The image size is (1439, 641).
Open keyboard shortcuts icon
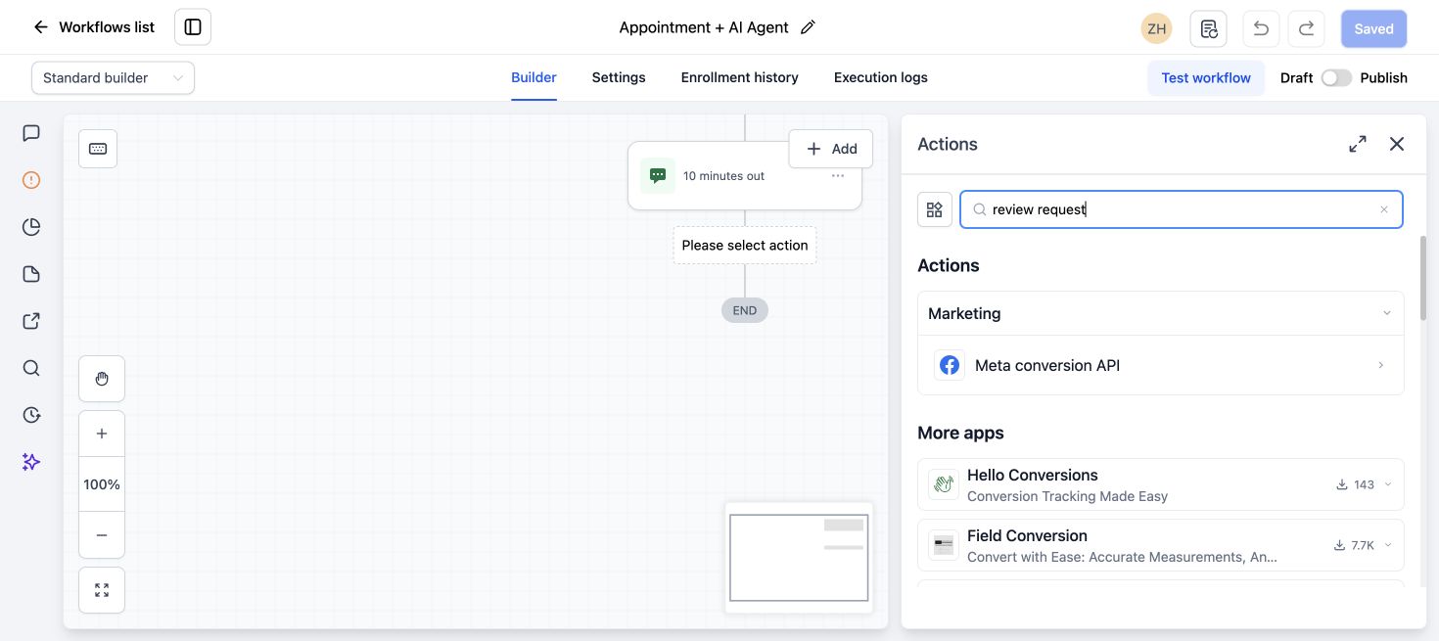click(x=98, y=149)
